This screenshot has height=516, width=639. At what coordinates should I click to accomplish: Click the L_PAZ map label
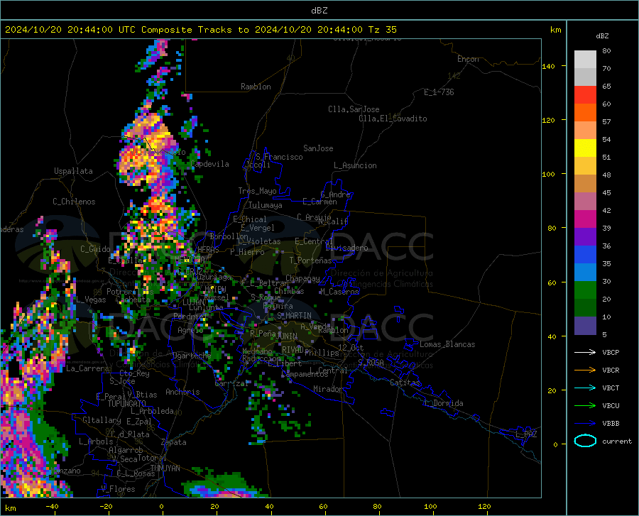point(526,434)
